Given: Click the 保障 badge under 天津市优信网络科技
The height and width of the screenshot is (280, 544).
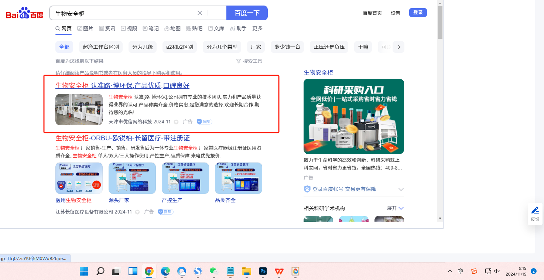Looking at the screenshot, I should [204, 122].
